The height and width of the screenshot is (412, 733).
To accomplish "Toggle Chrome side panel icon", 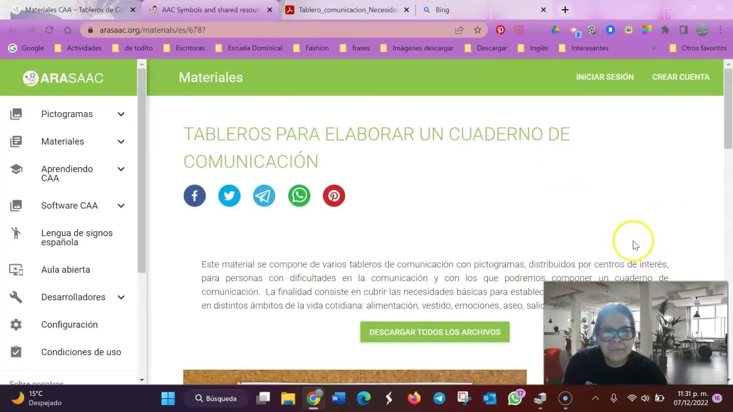I will point(683,30).
